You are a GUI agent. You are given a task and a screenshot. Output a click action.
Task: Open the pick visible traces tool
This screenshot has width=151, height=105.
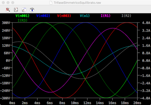coord(24,10)
